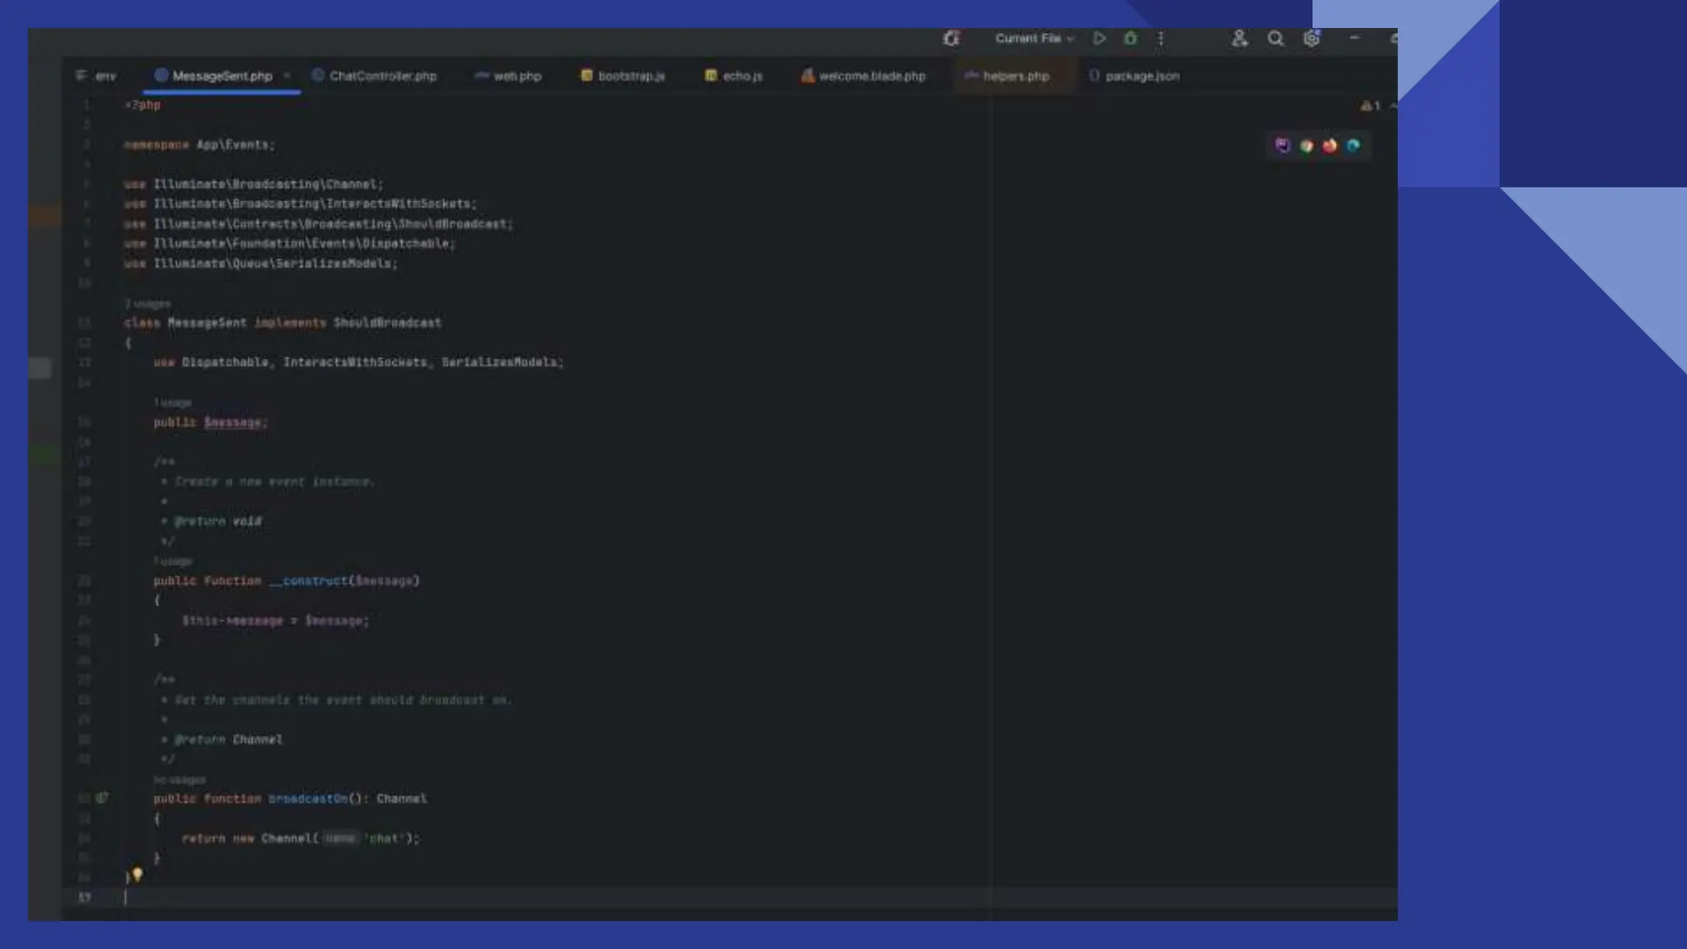Click the intention lightbulb near the closing brace

(x=138, y=874)
